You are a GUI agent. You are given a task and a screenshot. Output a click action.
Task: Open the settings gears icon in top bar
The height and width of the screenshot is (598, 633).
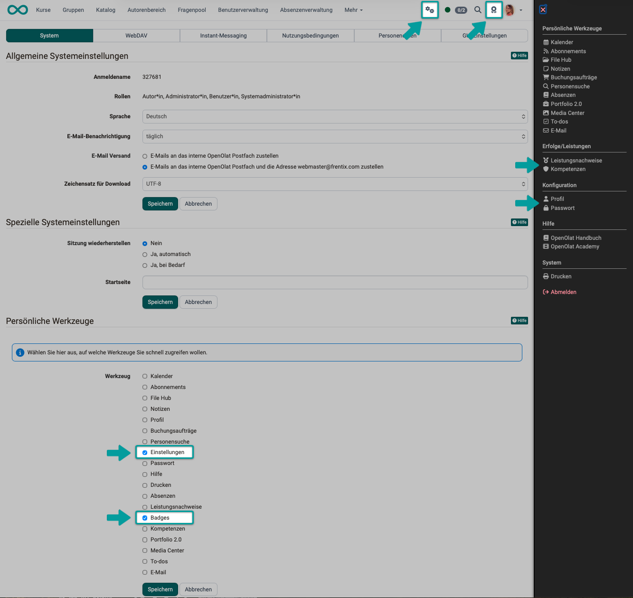click(x=430, y=10)
